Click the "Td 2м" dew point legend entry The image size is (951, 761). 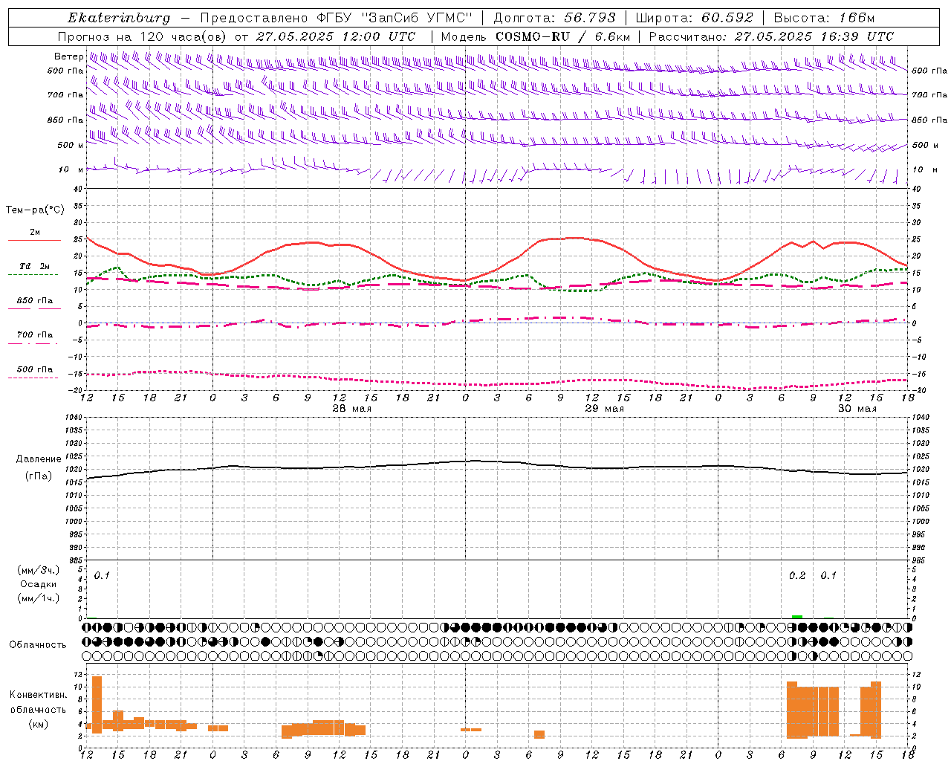click(34, 266)
